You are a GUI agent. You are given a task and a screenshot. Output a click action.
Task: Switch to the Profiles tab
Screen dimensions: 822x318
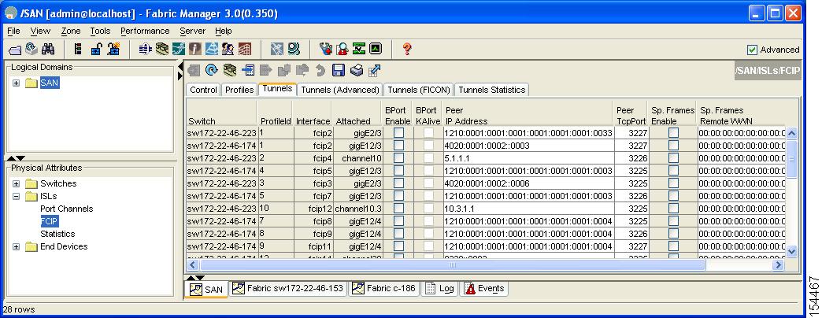(x=239, y=90)
